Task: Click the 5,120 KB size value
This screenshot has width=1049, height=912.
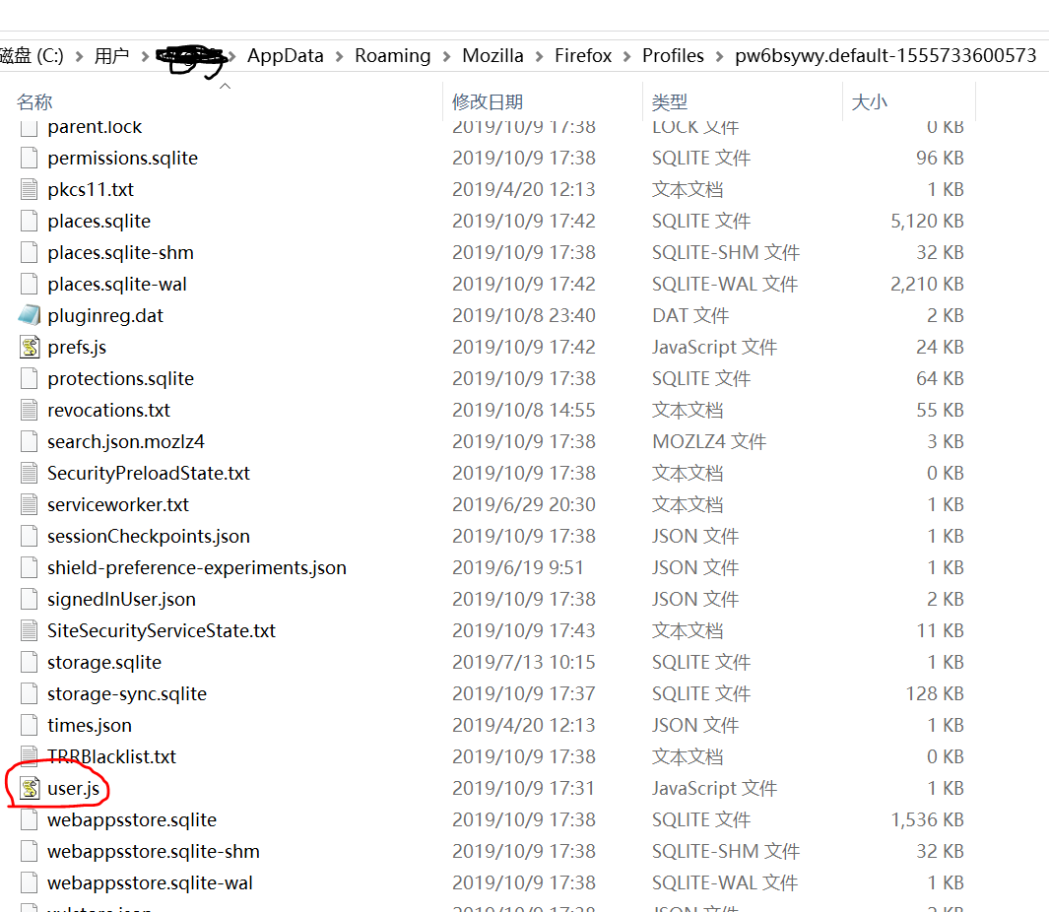Action: click(x=927, y=221)
